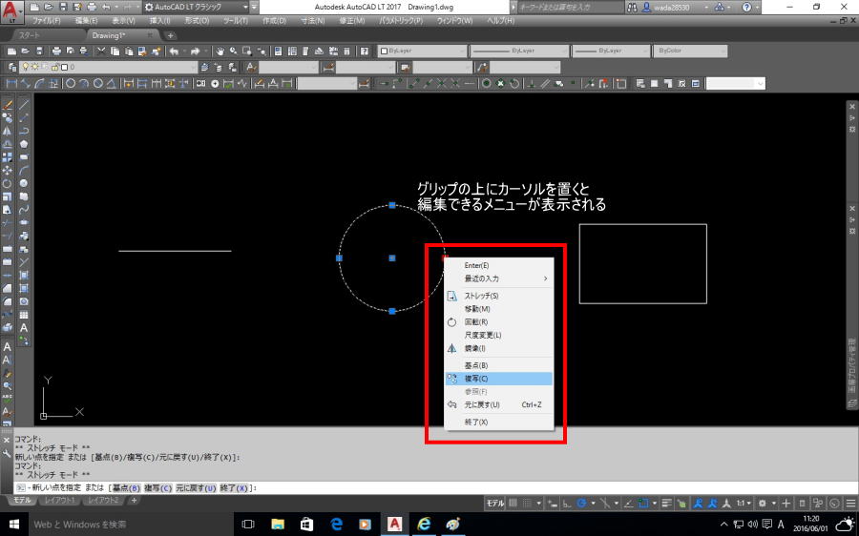Open the annotation scale 1:1 dropdown
The height and width of the screenshot is (536, 859).
[744, 503]
